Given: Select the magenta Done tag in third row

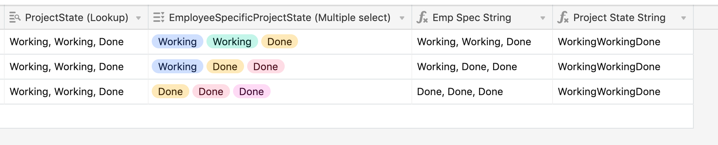Looking at the screenshot, I should [x=251, y=92].
